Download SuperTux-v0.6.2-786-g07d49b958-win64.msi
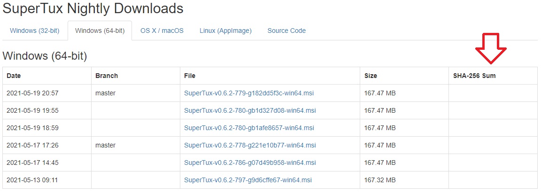Screen dimensions: 541x194 [250, 163]
